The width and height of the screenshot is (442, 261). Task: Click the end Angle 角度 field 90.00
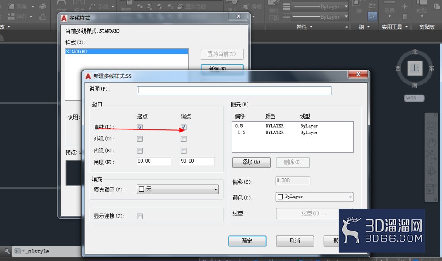(x=197, y=161)
